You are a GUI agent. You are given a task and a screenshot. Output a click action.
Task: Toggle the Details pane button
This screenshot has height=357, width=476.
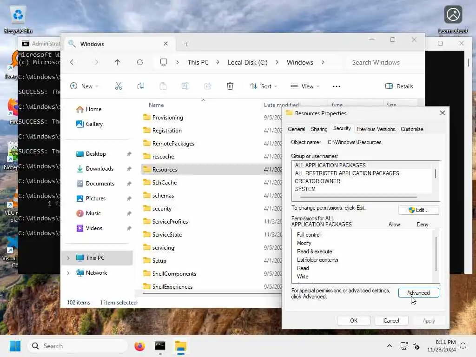click(x=399, y=86)
